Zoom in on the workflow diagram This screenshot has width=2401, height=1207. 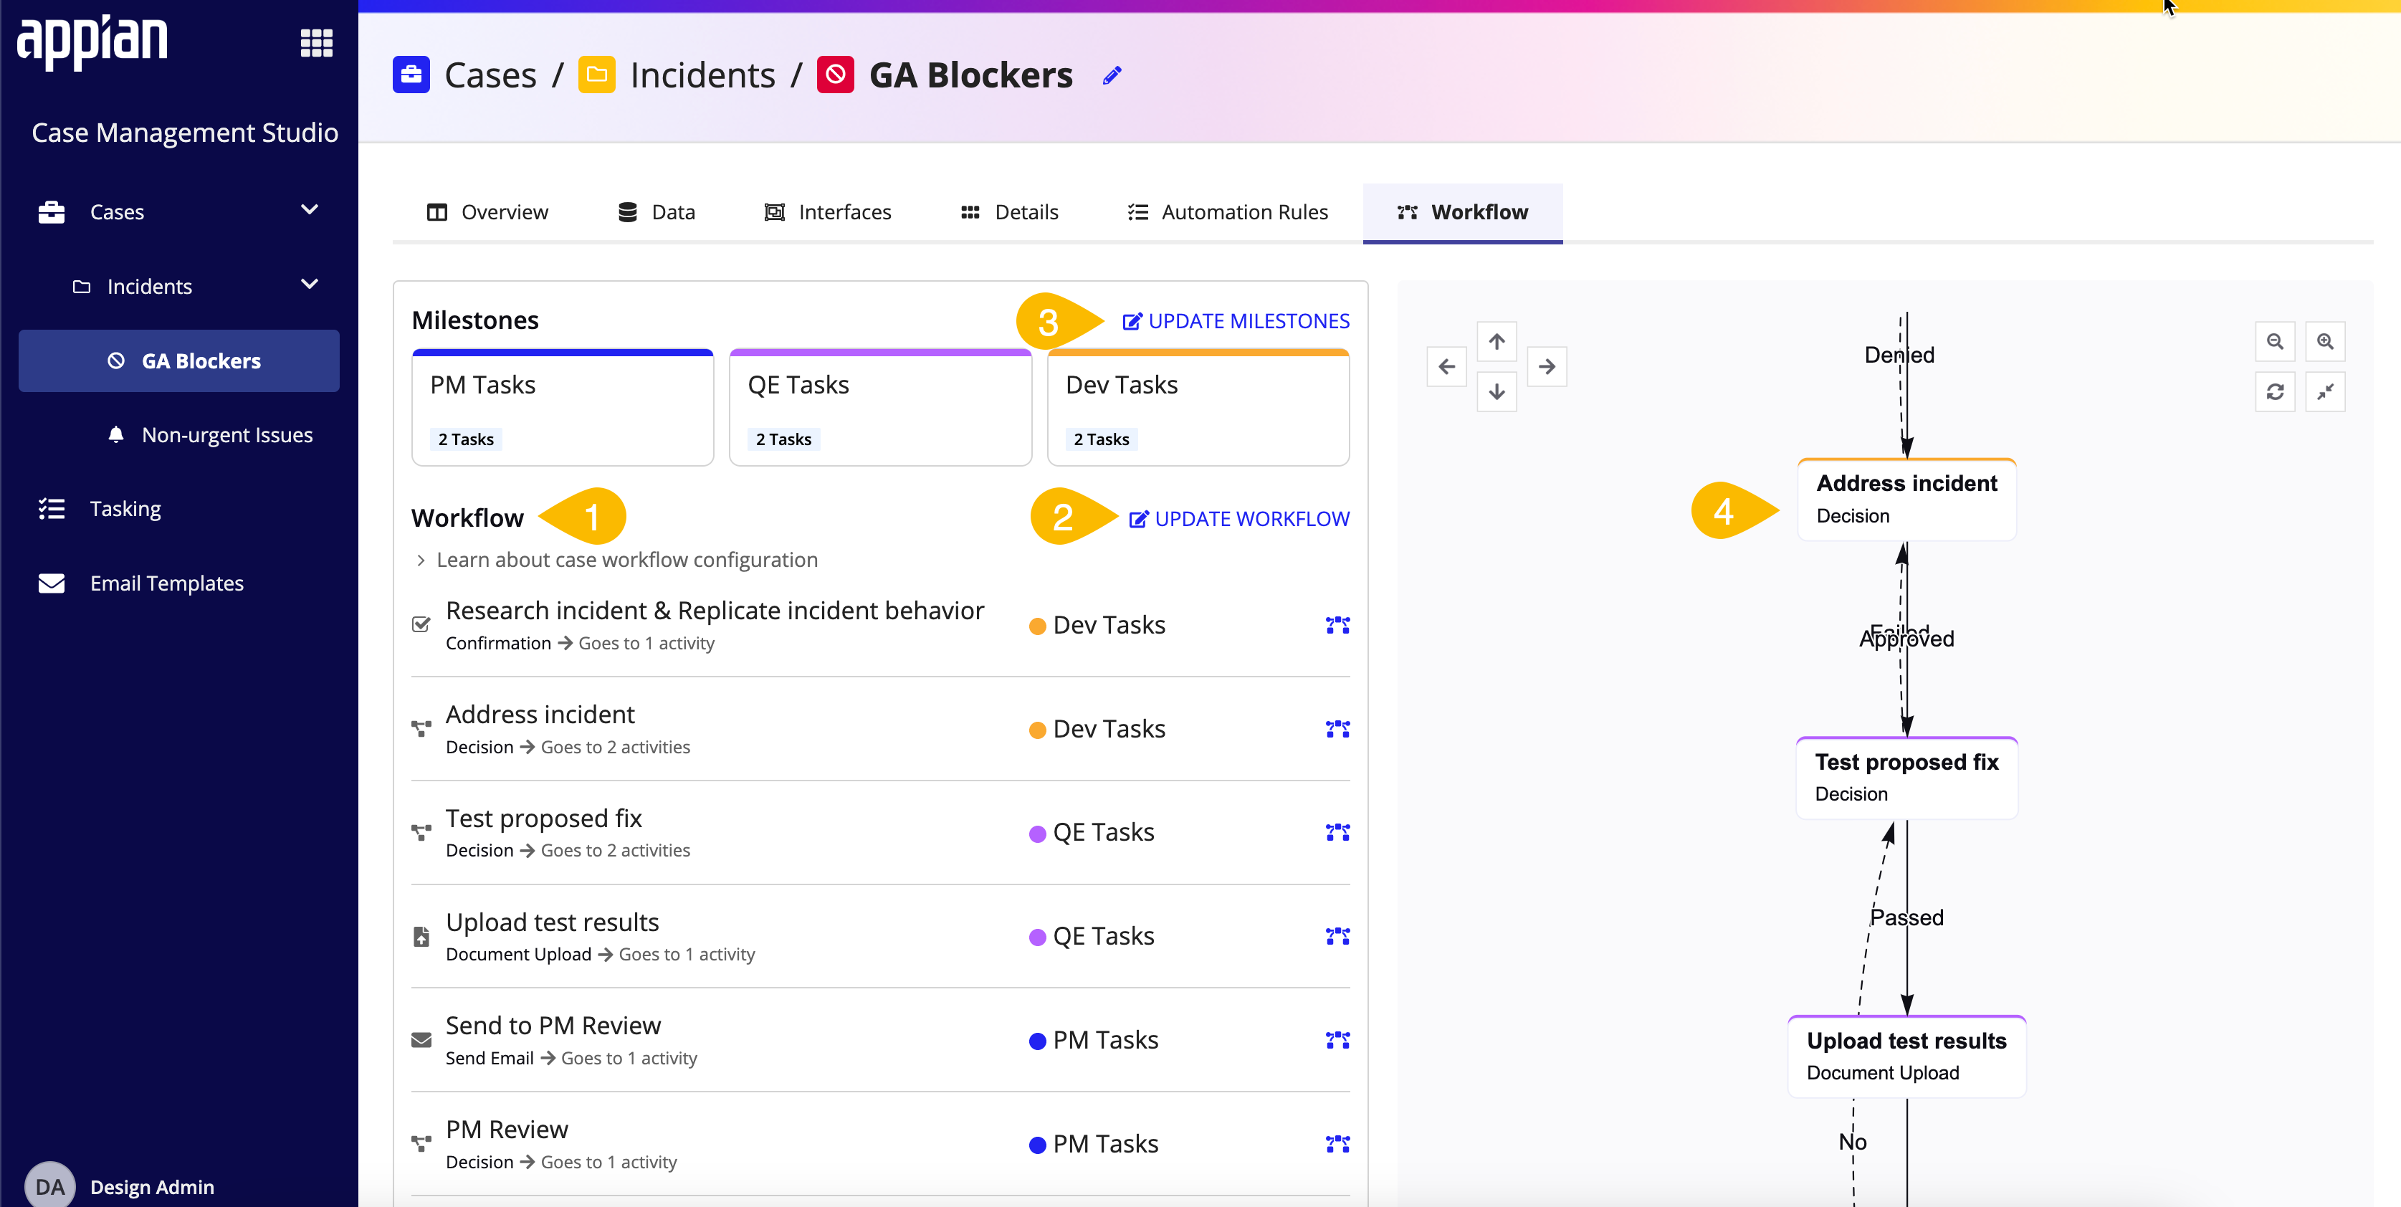[2326, 341]
